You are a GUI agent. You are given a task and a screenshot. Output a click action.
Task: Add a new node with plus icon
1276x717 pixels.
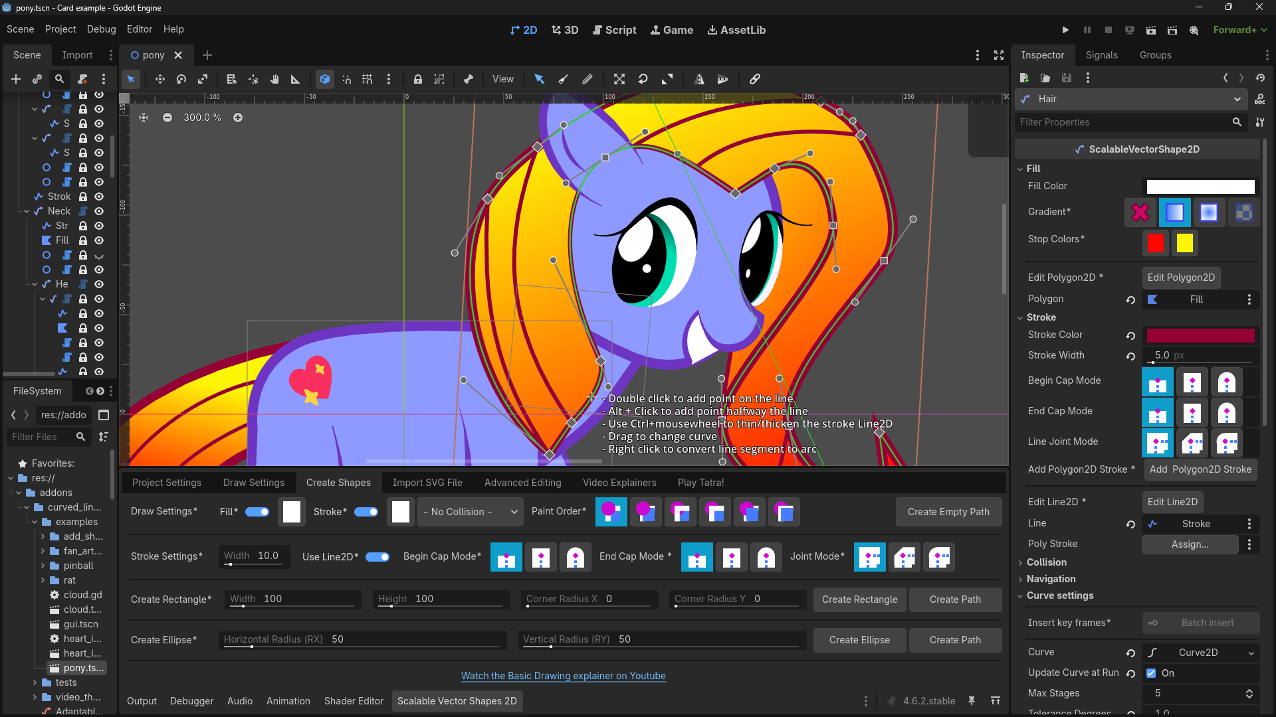point(16,79)
